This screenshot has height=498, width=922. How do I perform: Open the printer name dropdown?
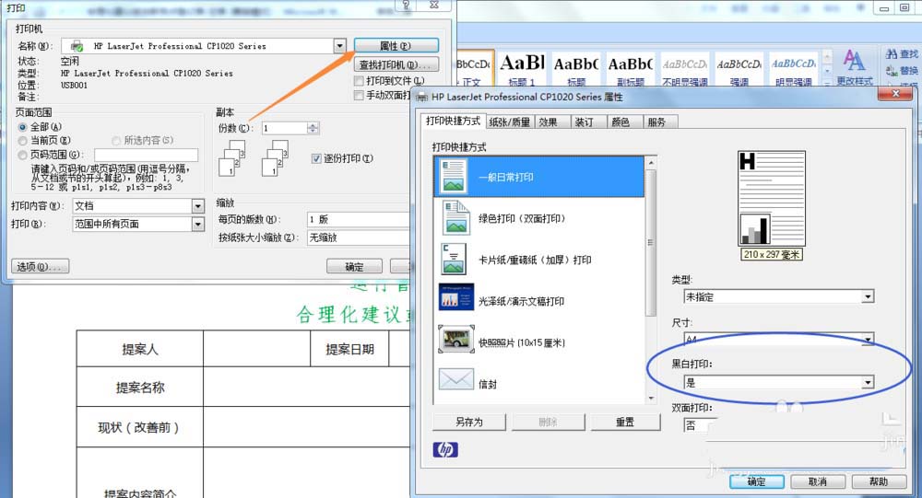[x=340, y=46]
